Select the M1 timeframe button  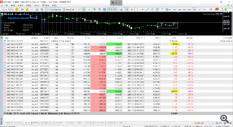point(175,10)
